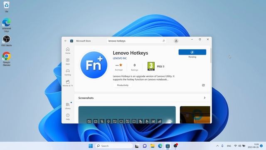Open the user account profile icon

[x=176, y=41]
